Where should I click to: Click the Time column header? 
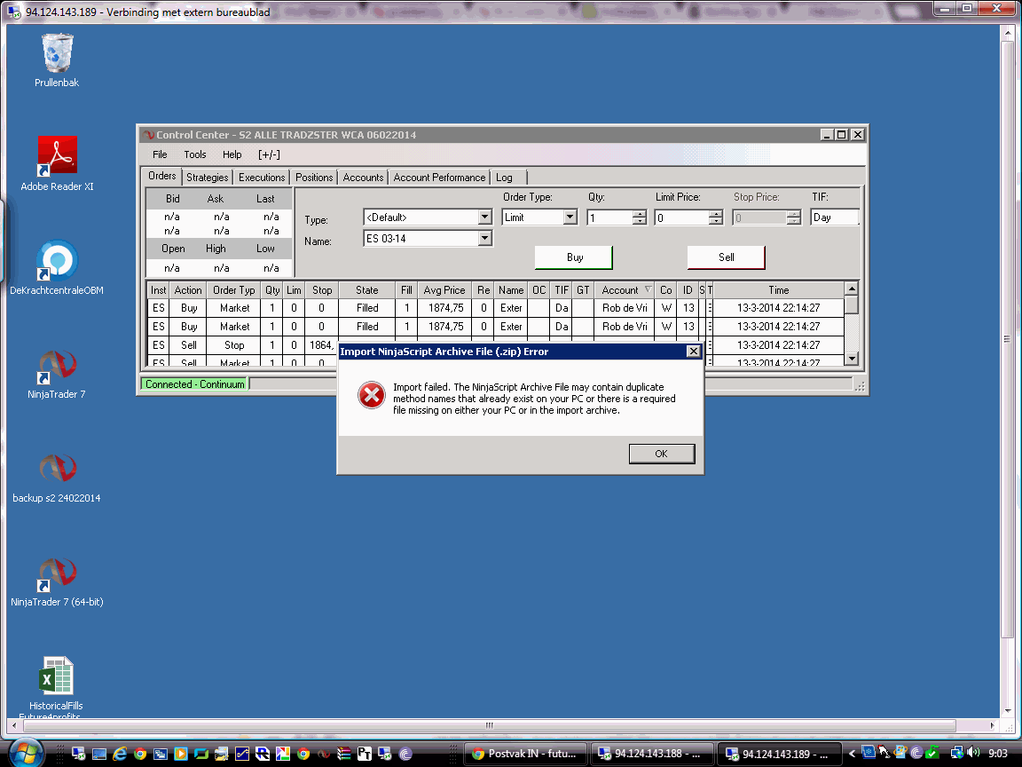(778, 289)
